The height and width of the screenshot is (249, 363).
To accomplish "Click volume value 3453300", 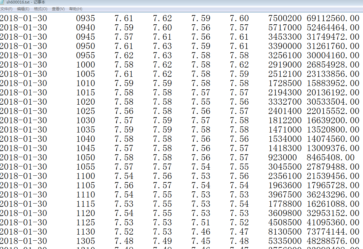I will (x=285, y=37).
